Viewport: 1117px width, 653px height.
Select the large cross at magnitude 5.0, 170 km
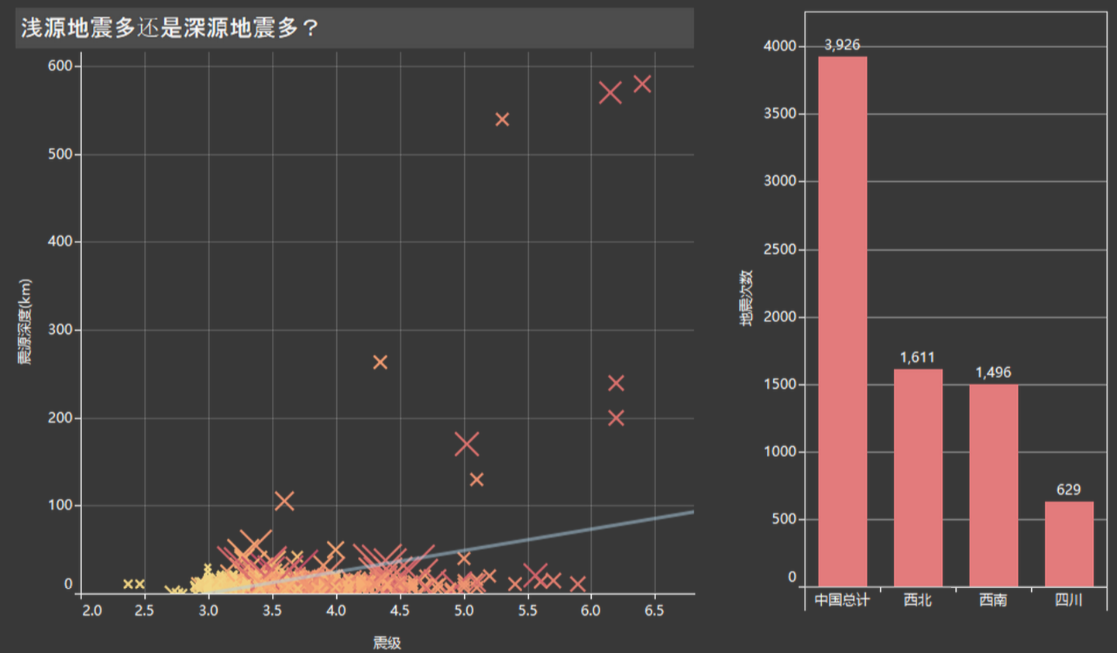click(466, 444)
